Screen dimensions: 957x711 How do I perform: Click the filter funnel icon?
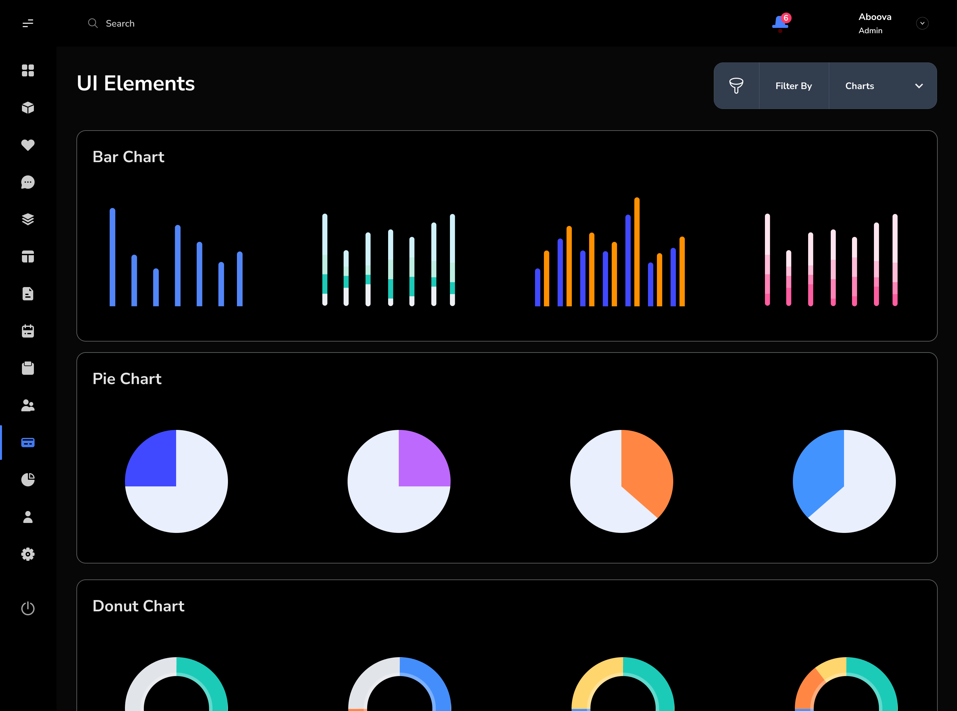pyautogui.click(x=736, y=86)
